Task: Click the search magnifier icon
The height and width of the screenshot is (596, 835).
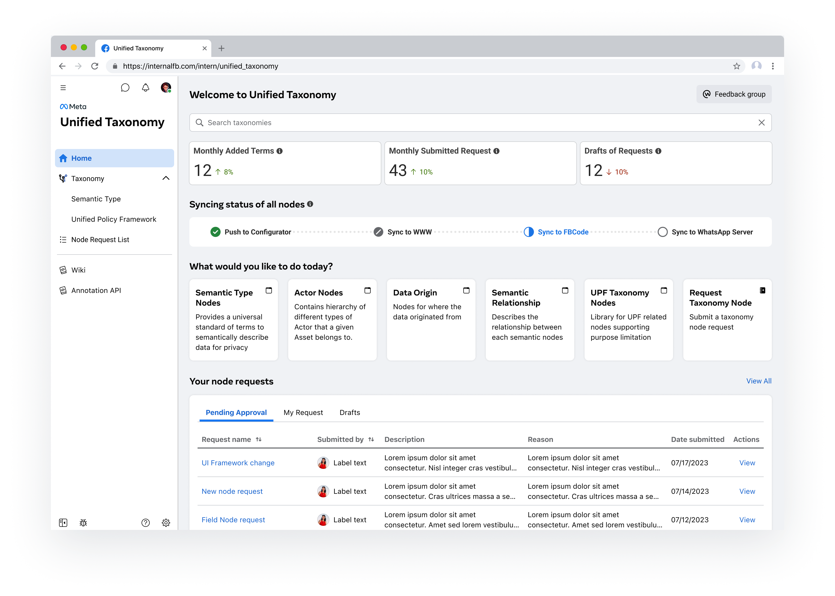Action: click(x=200, y=123)
